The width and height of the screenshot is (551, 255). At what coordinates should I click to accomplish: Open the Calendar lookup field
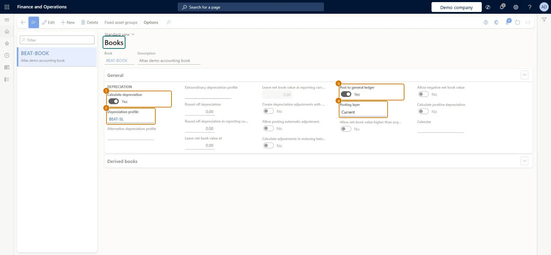click(440, 129)
